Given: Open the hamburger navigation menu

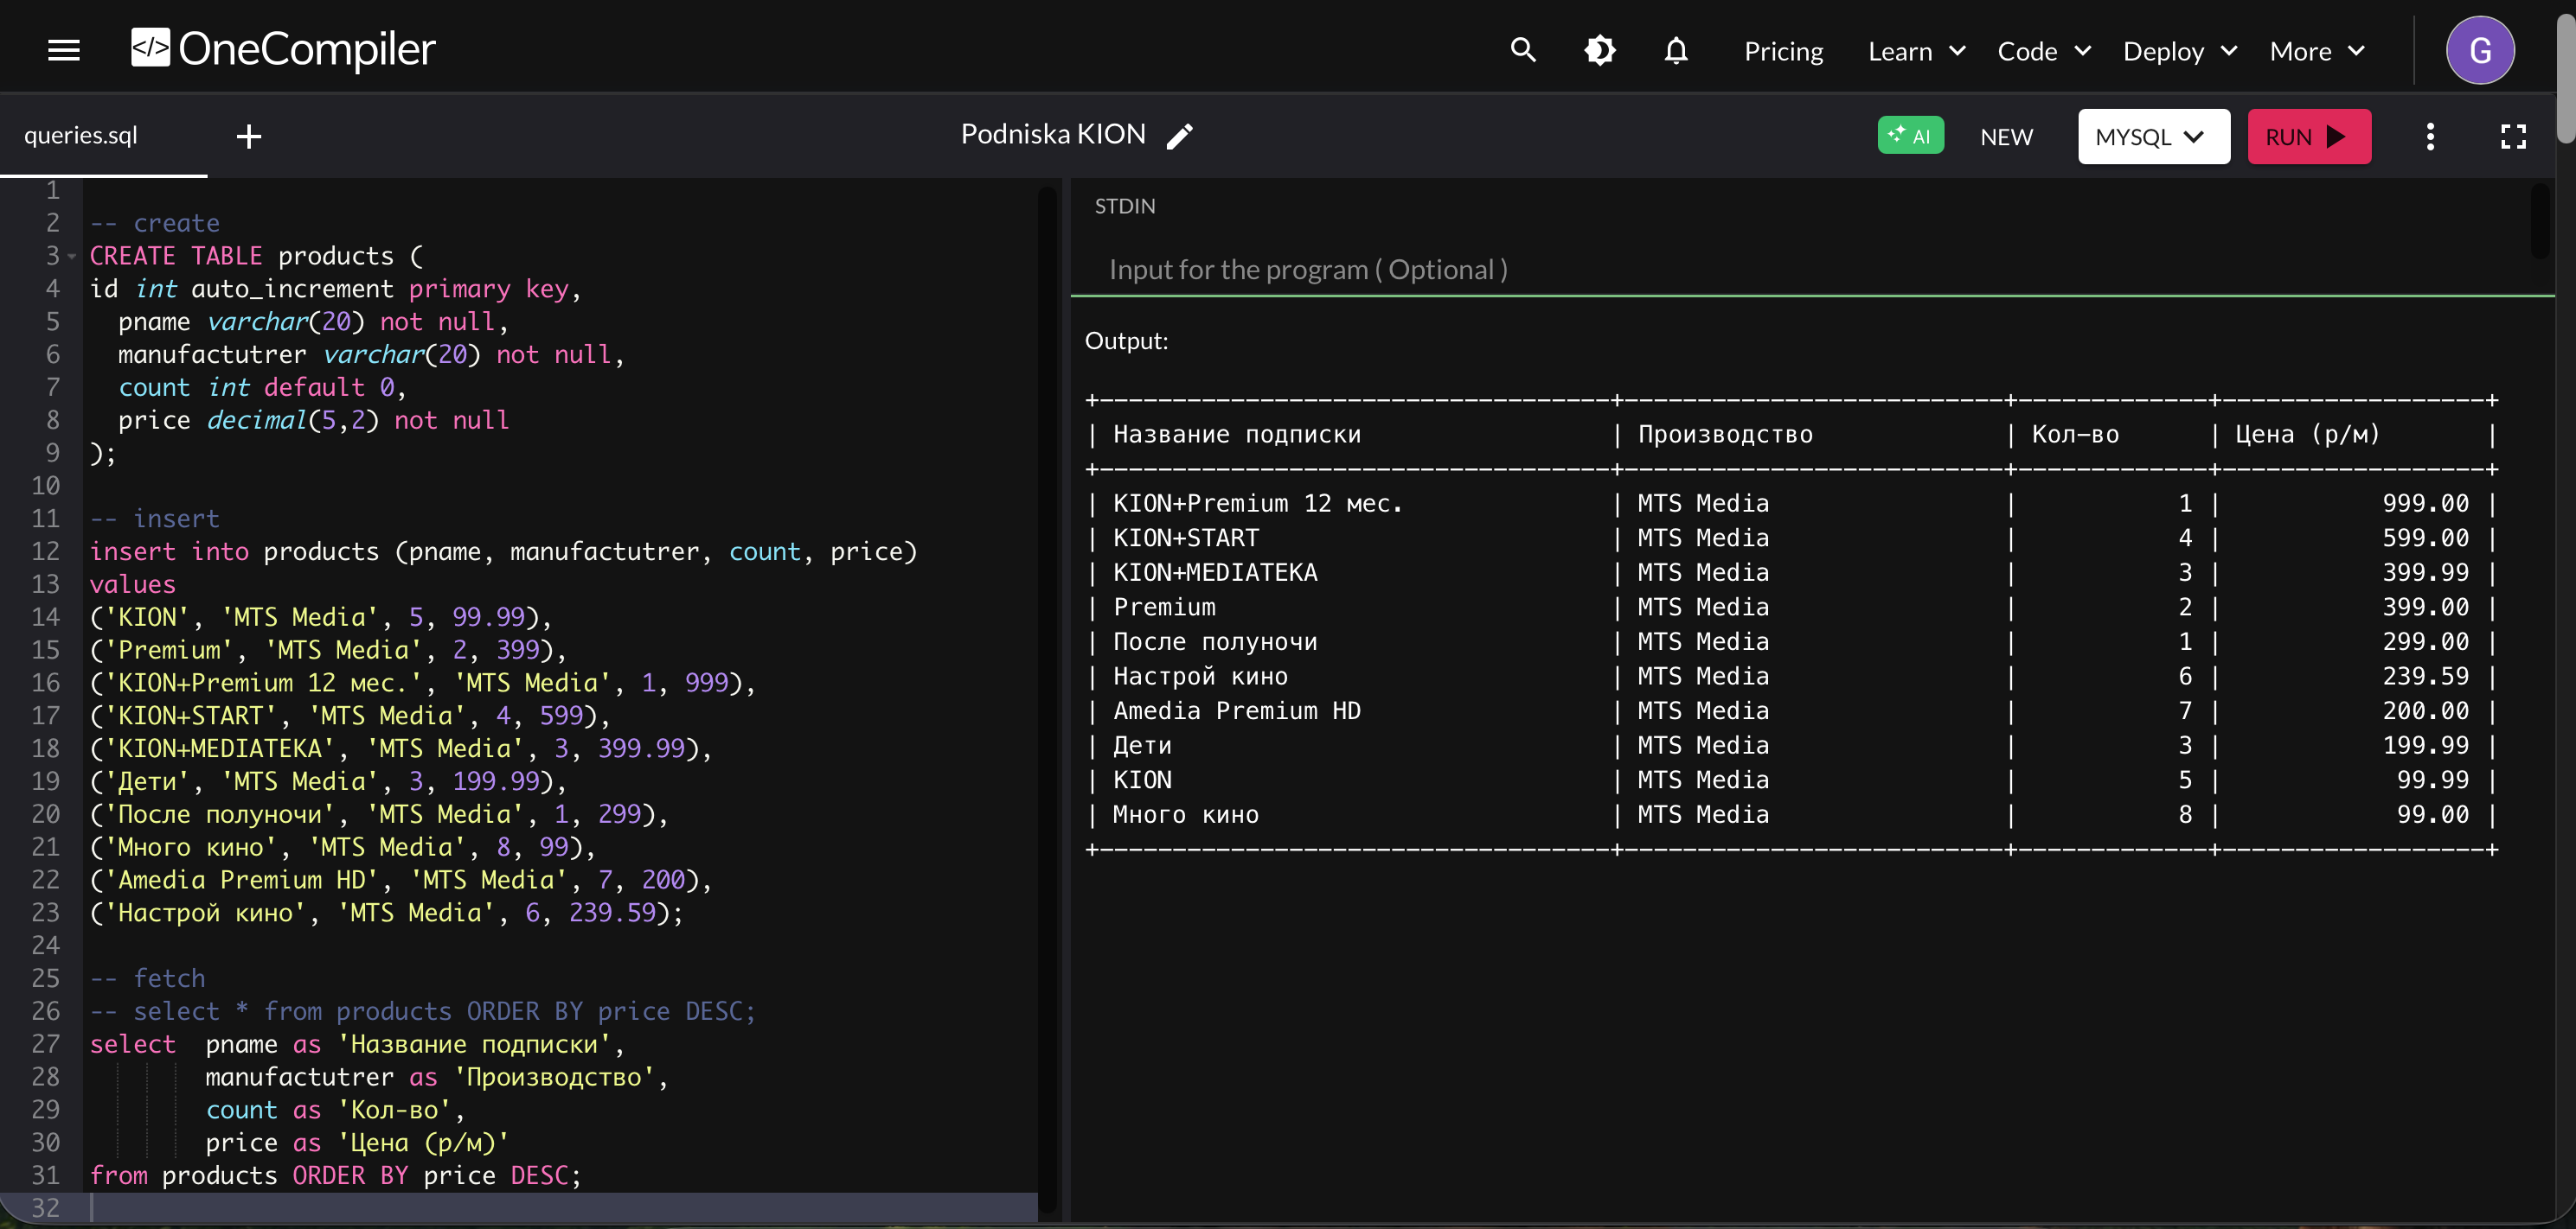Looking at the screenshot, I should point(64,50).
